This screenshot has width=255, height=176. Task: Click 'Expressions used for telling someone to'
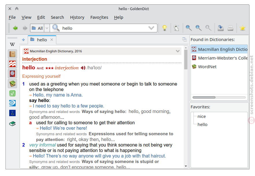pyautogui.click(x=131, y=134)
